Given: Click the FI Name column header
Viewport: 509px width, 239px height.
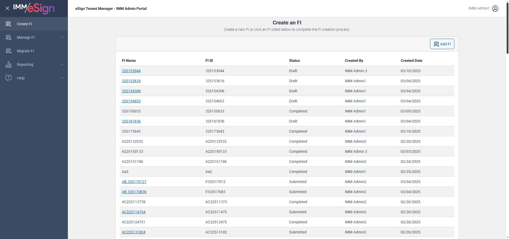Looking at the screenshot, I should tap(129, 60).
